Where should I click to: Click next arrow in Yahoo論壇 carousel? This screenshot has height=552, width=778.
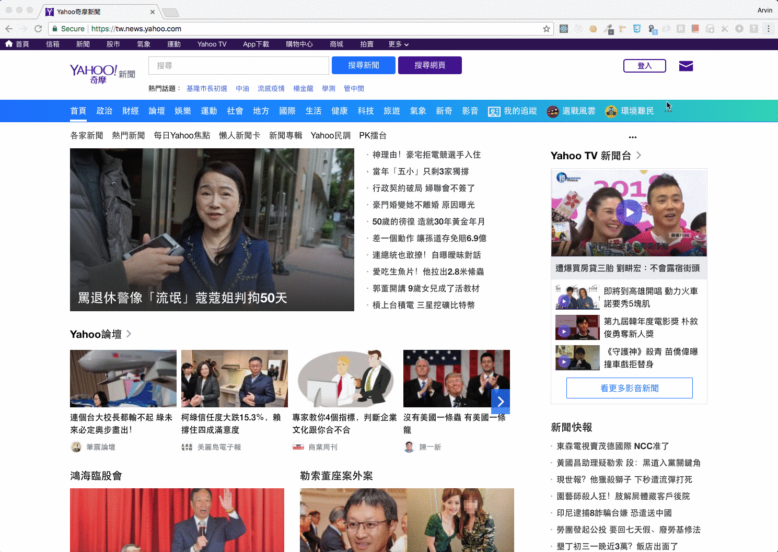pyautogui.click(x=501, y=401)
